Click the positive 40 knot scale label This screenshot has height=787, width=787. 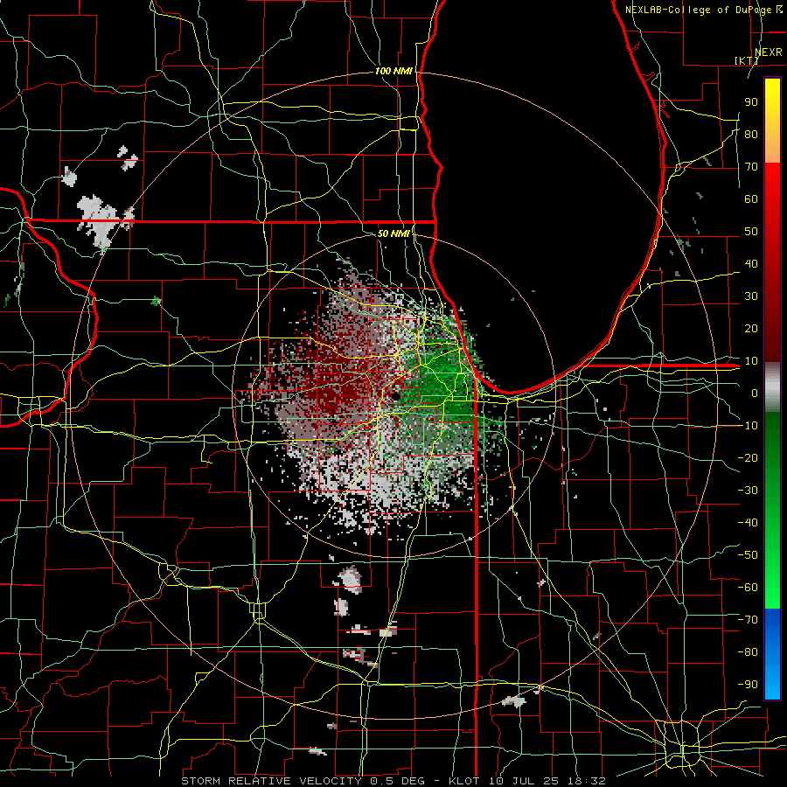pyautogui.click(x=751, y=263)
